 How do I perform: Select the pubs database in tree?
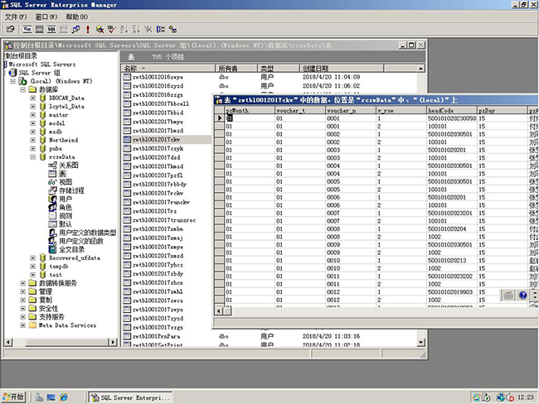[56, 149]
